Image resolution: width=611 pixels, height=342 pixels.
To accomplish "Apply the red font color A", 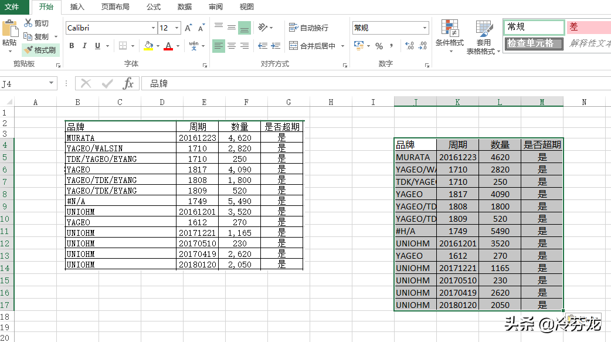I will (x=168, y=46).
